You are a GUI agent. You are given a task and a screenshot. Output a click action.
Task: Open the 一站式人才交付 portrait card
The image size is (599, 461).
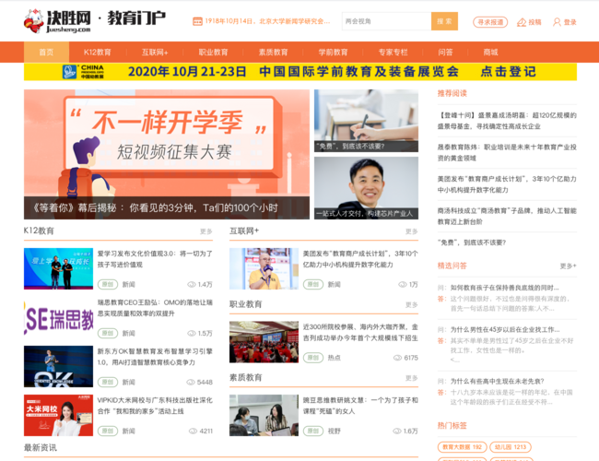coord(366,188)
